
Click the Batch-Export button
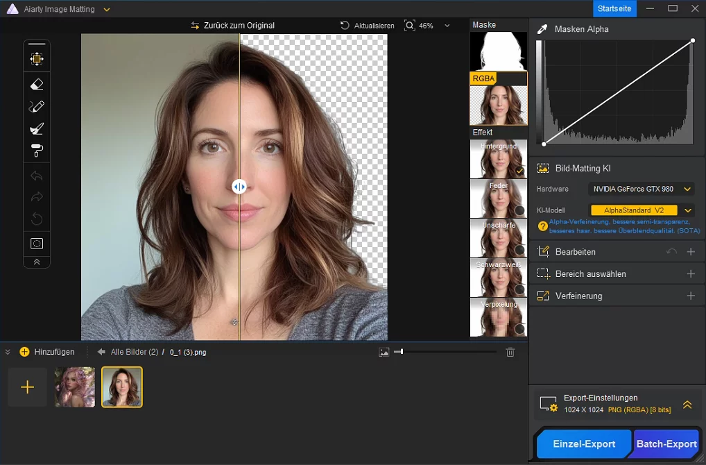[x=666, y=444]
